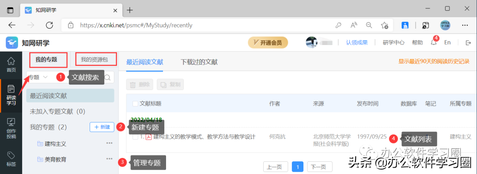Go back to previous page
The height and width of the screenshot is (174, 477).
tap(12, 25)
